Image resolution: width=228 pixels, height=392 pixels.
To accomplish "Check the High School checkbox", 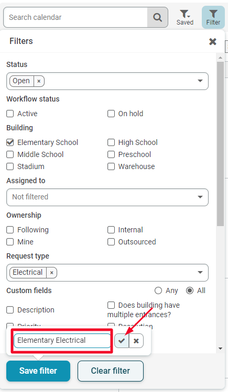I will coord(111,142).
